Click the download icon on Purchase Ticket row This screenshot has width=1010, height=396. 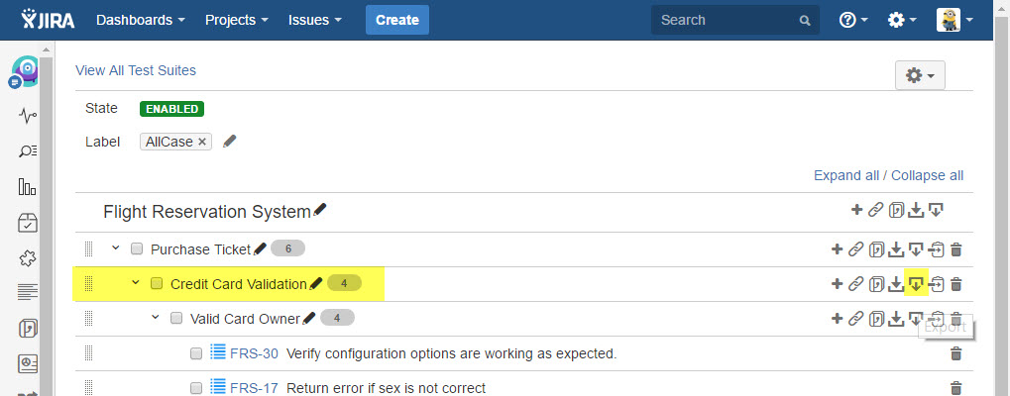[x=896, y=249]
